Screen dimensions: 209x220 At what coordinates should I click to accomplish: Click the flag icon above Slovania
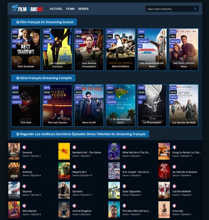tap(24, 147)
